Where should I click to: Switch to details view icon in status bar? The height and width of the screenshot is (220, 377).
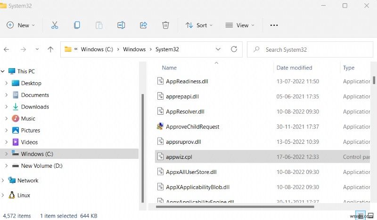[361, 215]
